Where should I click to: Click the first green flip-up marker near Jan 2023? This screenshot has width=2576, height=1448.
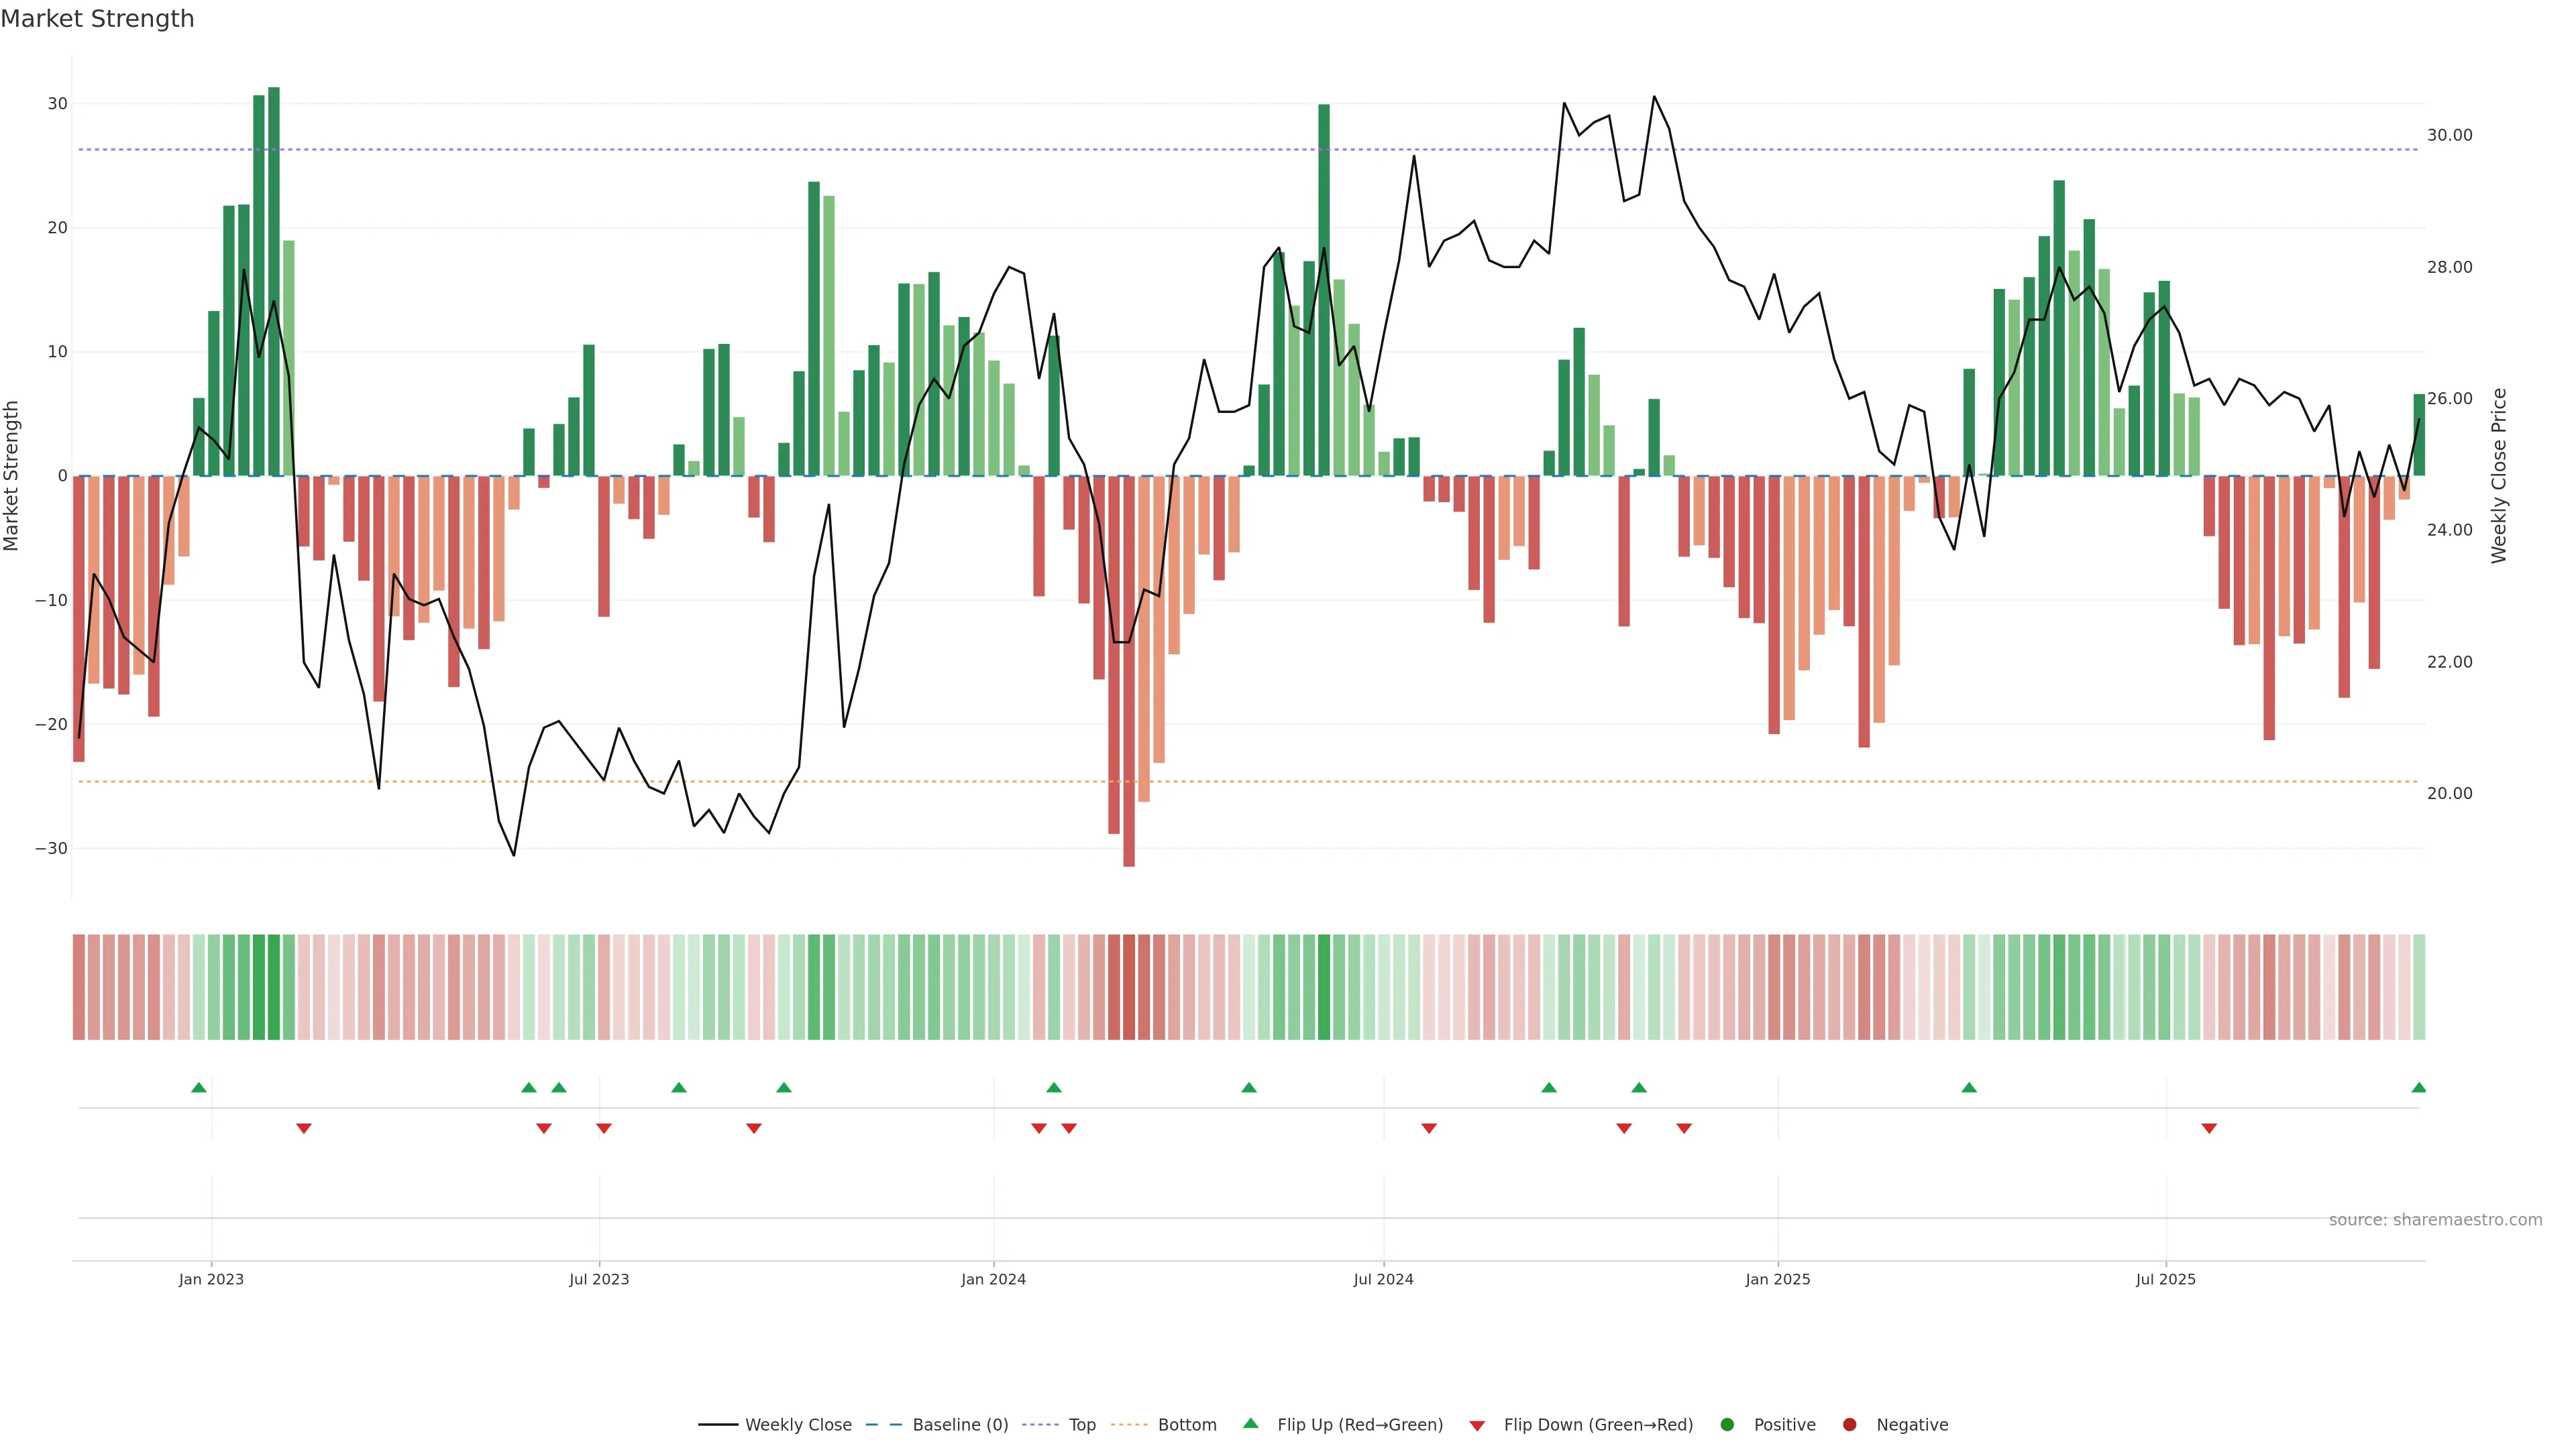pos(199,1087)
